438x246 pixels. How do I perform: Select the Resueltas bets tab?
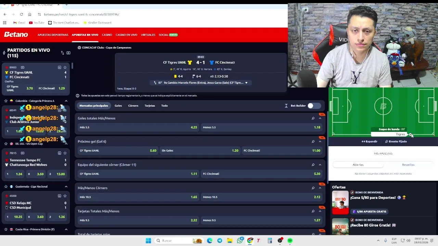[x=408, y=165]
